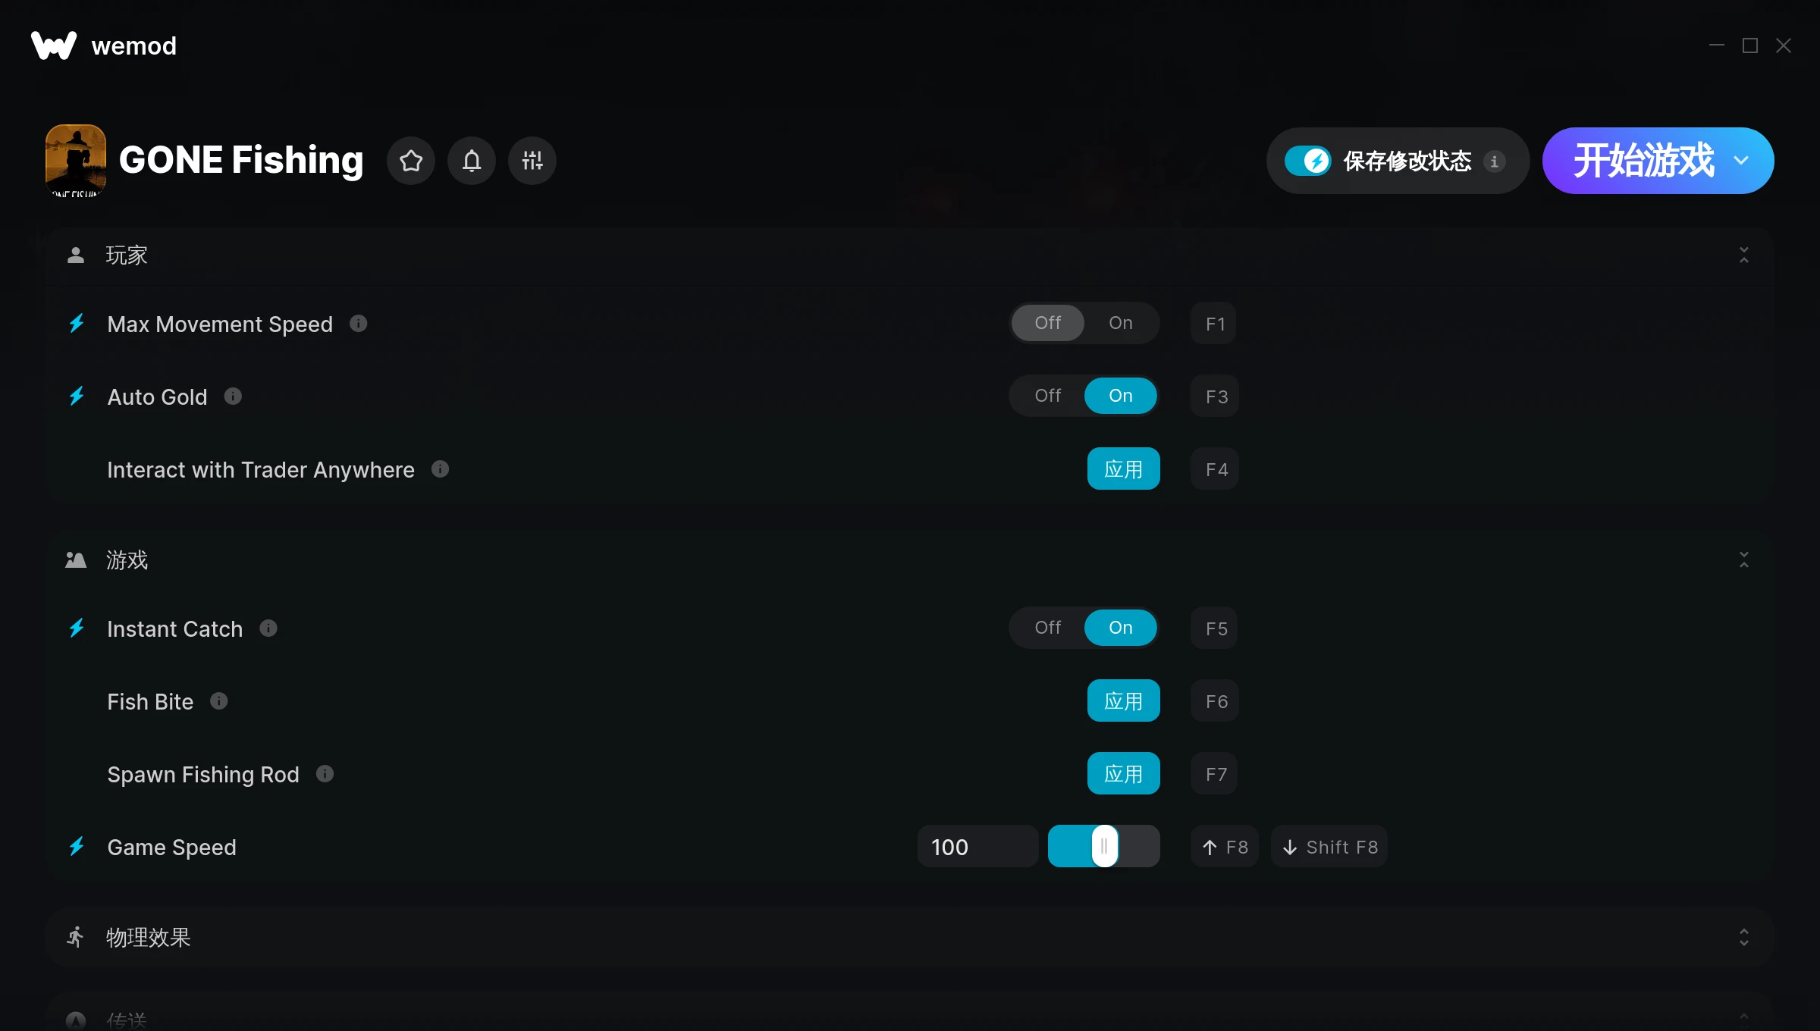Click the wemod logo icon
The image size is (1820, 1031).
click(x=54, y=45)
